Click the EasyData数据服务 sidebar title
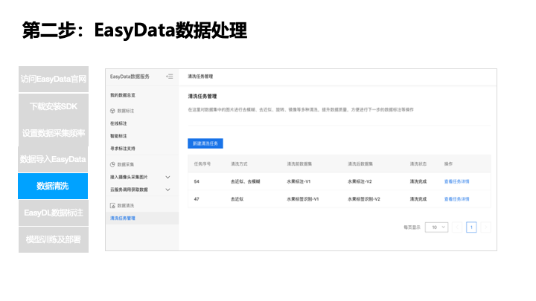 click(130, 77)
